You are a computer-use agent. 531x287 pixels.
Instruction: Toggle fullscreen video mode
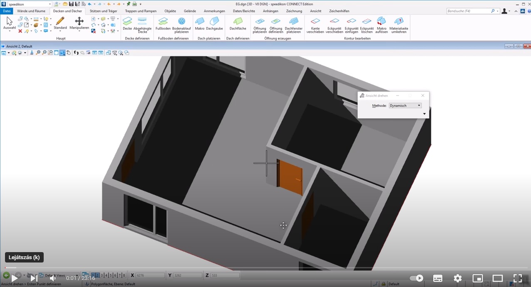pos(517,278)
